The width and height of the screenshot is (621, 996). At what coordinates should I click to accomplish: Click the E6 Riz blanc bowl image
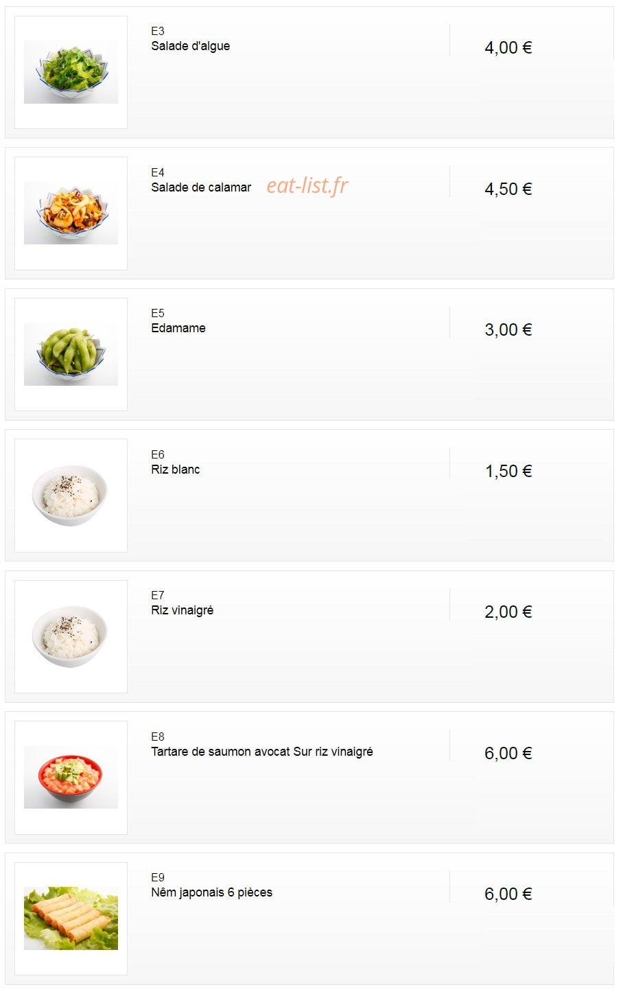pos(71,495)
